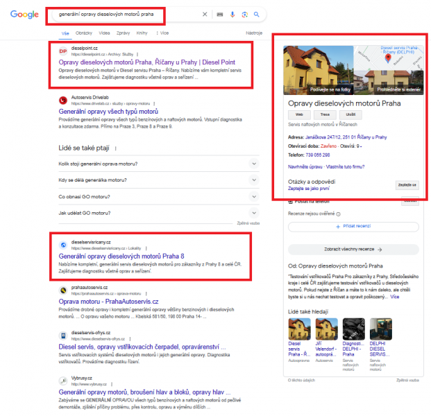Click the dieselpoint.cz DP favicon
431x416 pixels.
[x=63, y=51]
